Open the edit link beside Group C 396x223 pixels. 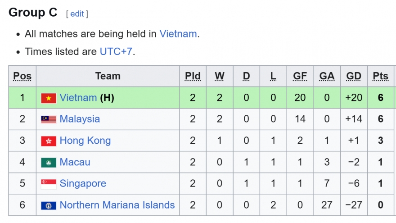coord(77,14)
